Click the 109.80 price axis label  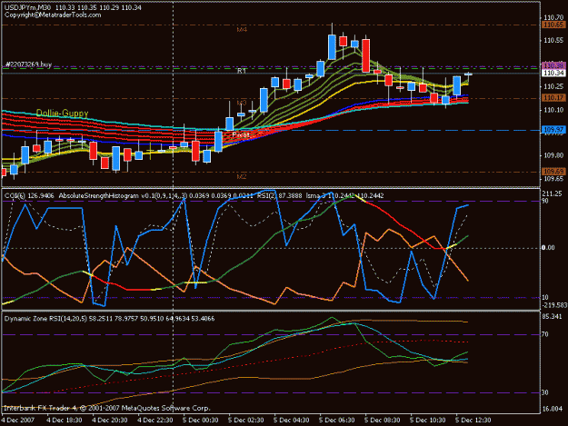[553, 155]
